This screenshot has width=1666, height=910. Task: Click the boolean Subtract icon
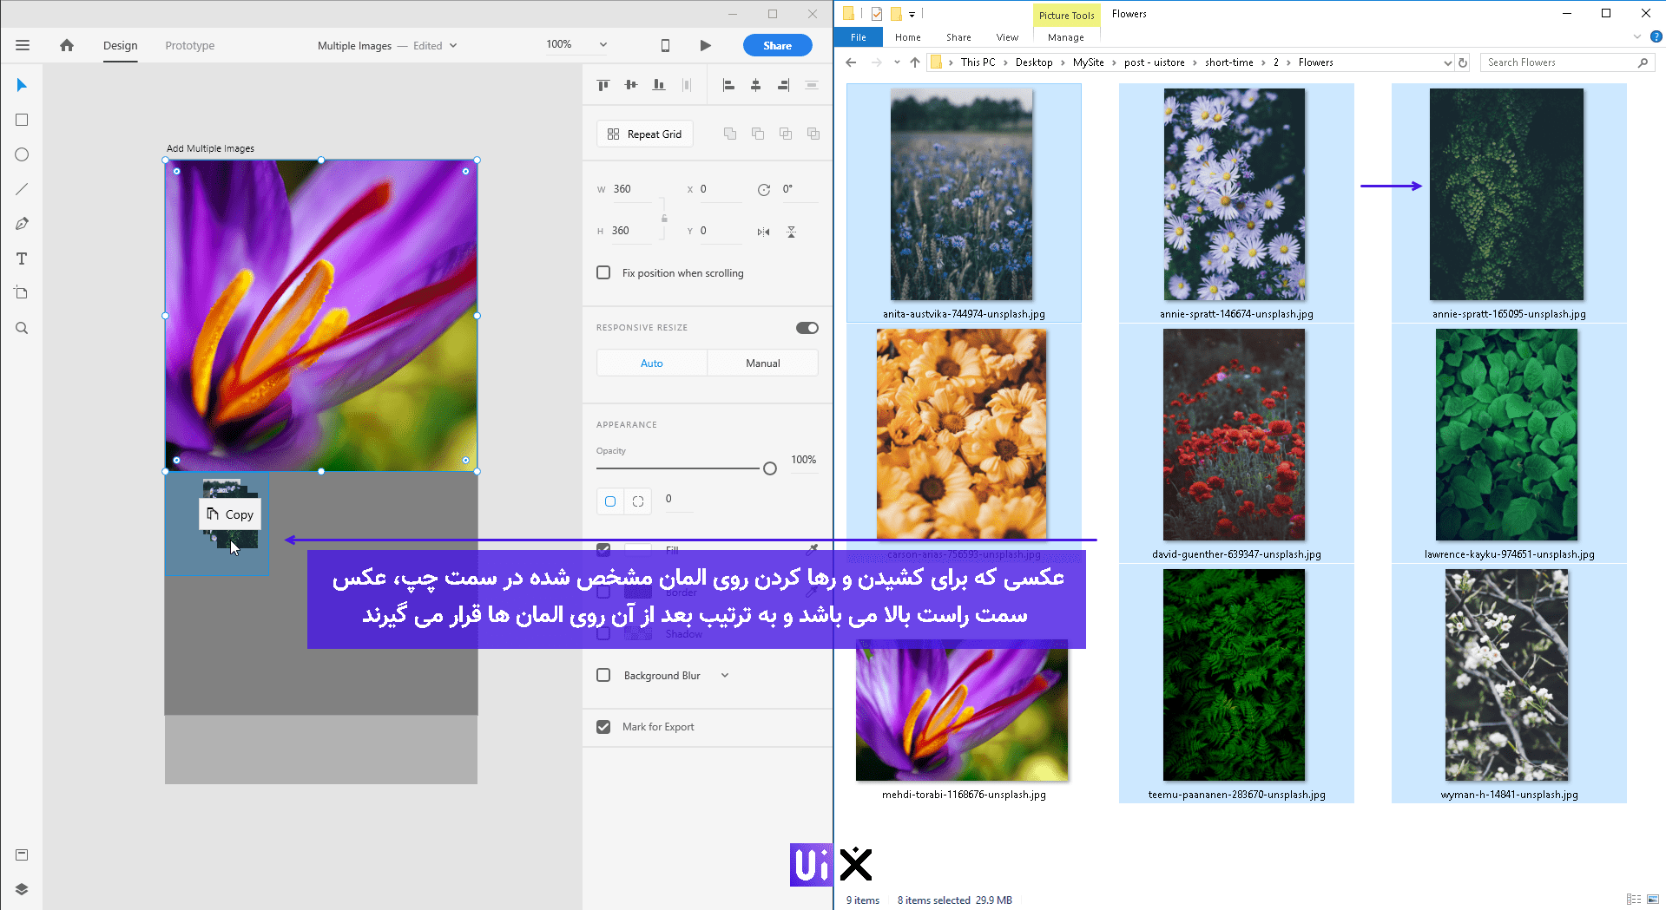(758, 134)
